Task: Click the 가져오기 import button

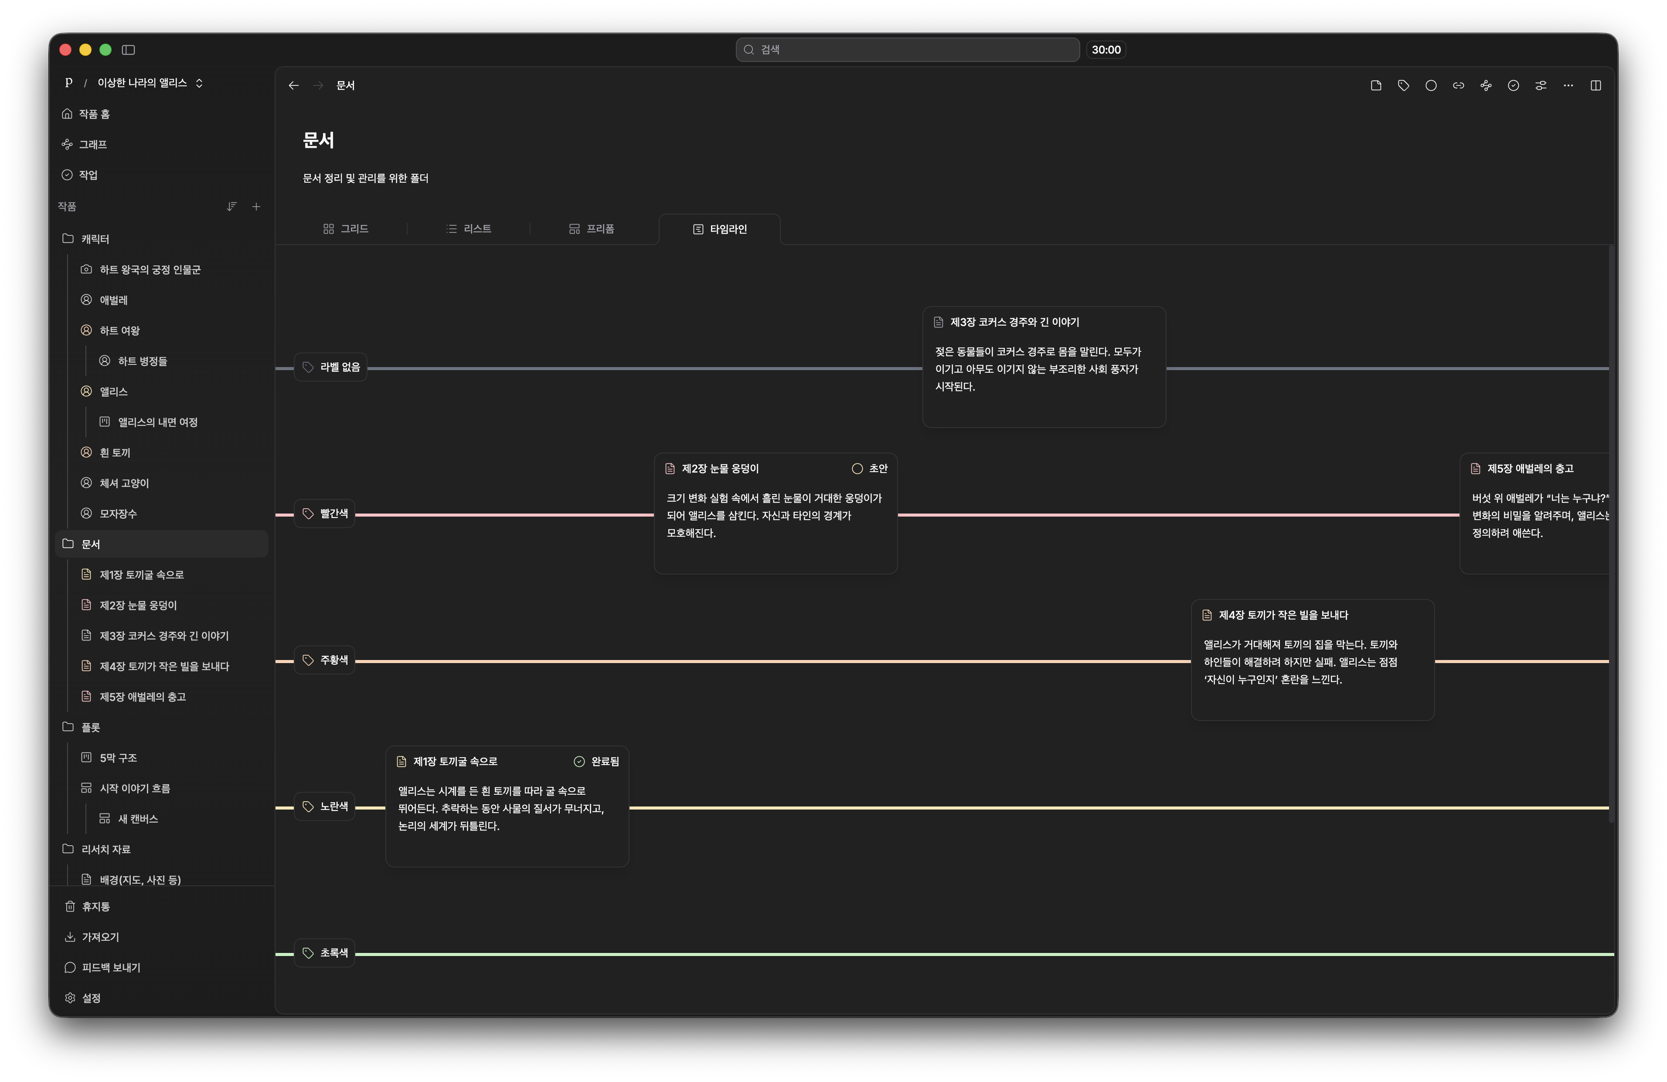Action: (x=100, y=937)
